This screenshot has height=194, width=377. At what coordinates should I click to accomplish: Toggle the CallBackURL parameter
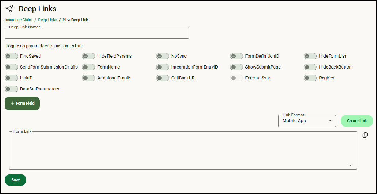163,78
